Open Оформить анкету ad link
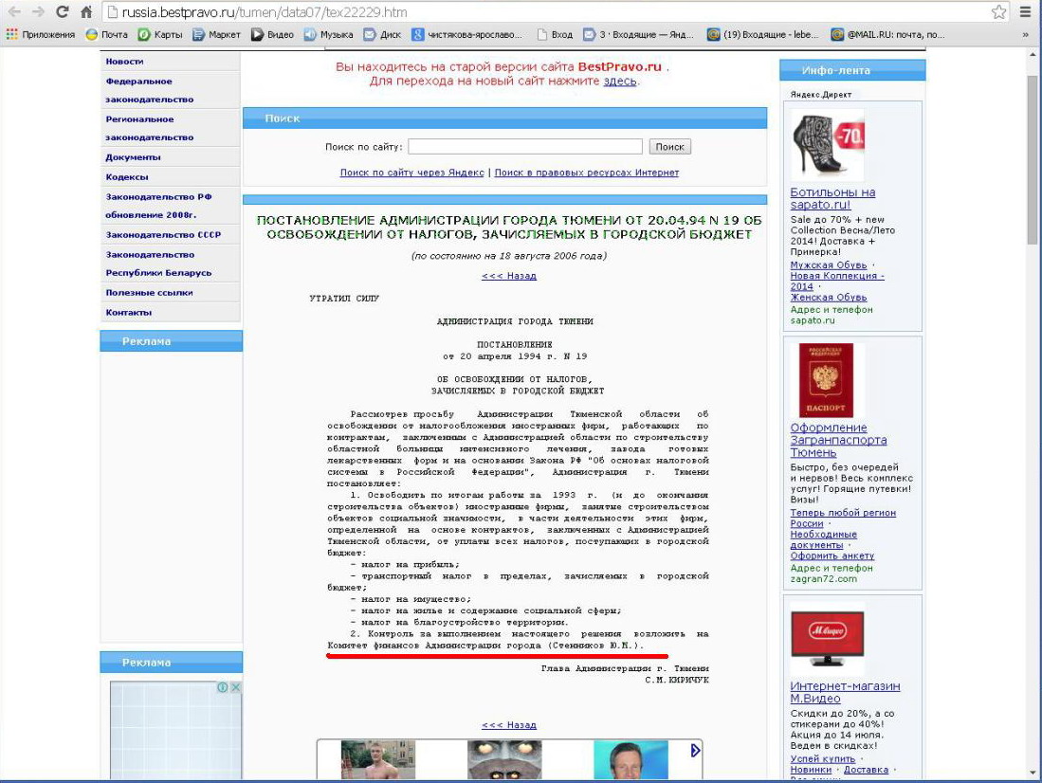The width and height of the screenshot is (1042, 783). point(832,555)
